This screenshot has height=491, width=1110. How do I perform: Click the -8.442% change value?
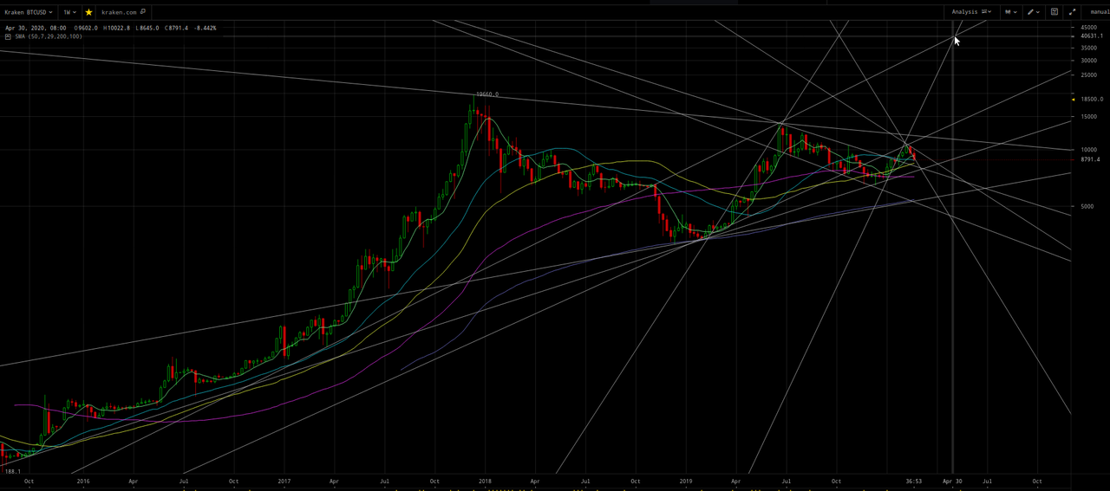(x=206, y=28)
